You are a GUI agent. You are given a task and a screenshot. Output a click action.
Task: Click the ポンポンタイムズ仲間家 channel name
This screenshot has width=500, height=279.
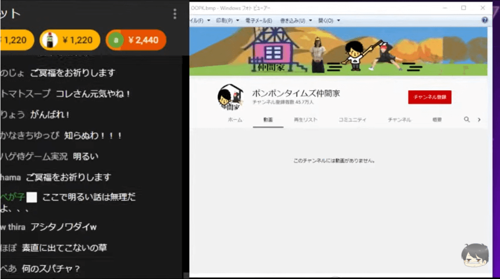(x=296, y=94)
